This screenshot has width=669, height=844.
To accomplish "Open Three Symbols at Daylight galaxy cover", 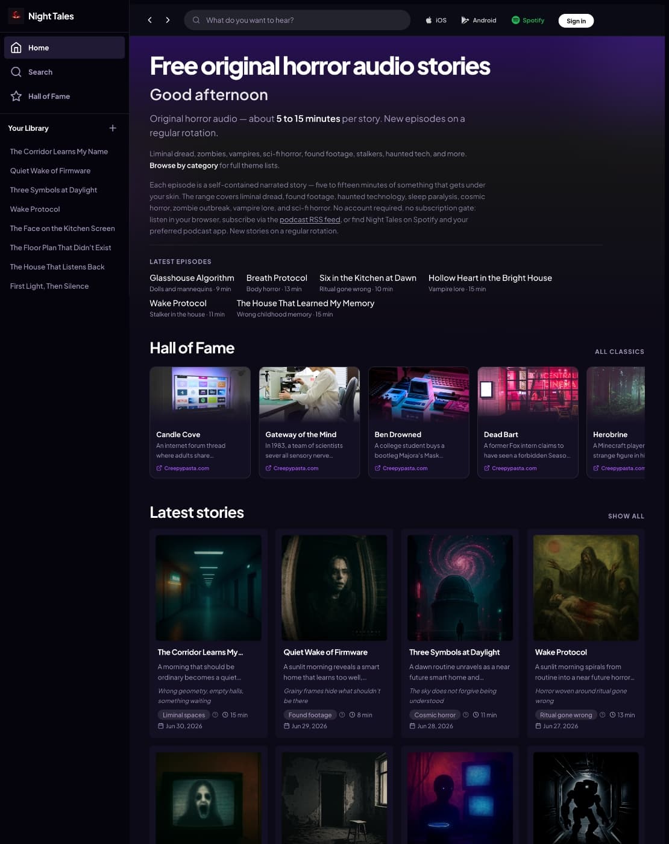I will [x=460, y=588].
